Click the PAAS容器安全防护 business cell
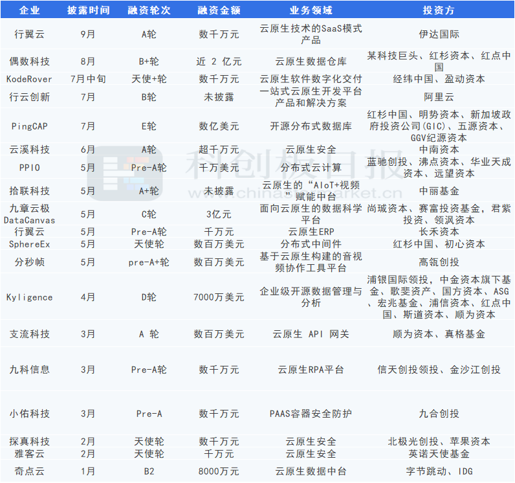This screenshot has height=483, width=515. point(311,413)
